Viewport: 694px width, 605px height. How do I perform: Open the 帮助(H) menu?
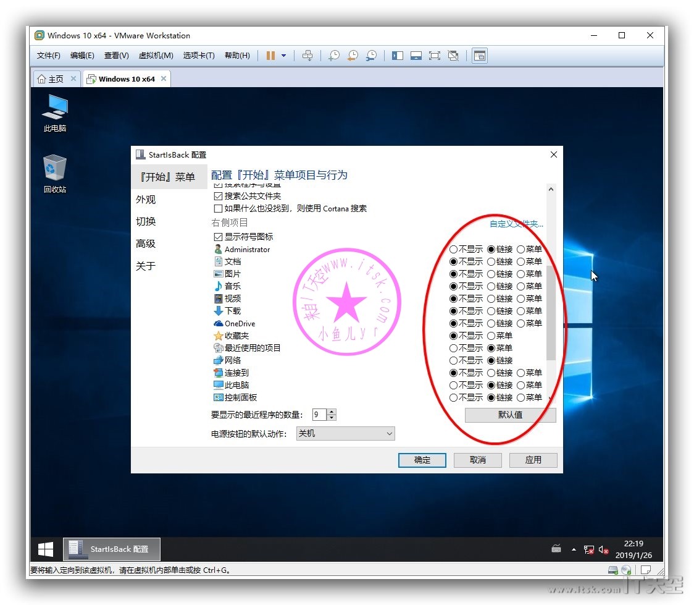click(x=237, y=56)
